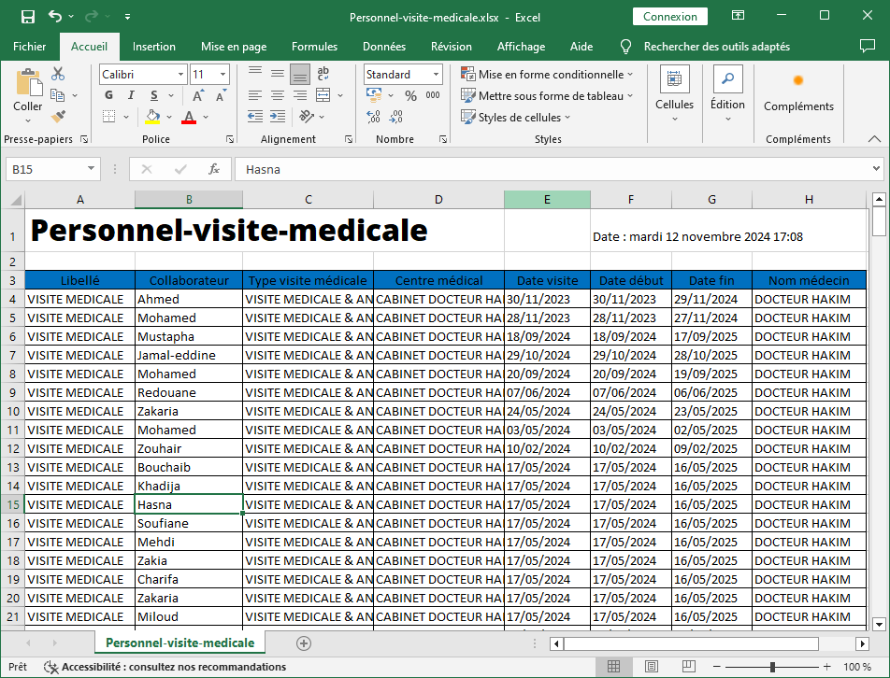The image size is (890, 678).
Task: Select the Personnel-visite-medicale sheet tab
Action: click(179, 643)
